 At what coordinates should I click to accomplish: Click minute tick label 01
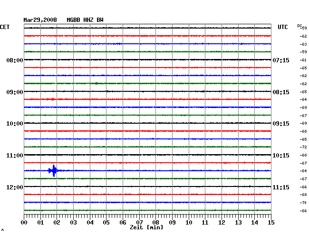[x=40, y=222]
